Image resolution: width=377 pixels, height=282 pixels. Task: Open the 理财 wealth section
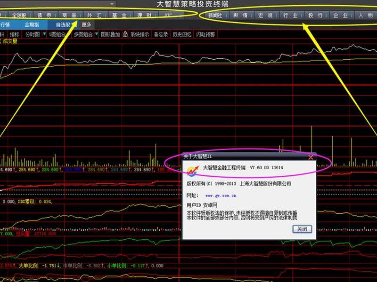pyautogui.click(x=145, y=16)
